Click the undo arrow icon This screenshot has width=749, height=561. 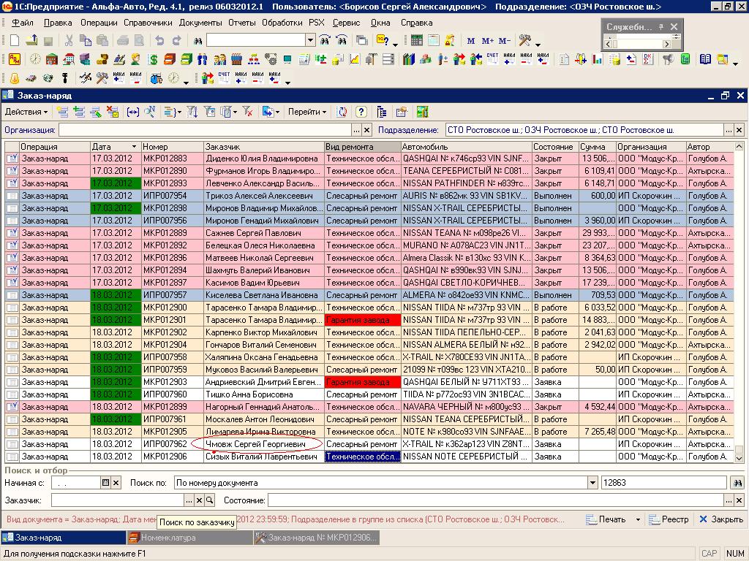159,41
